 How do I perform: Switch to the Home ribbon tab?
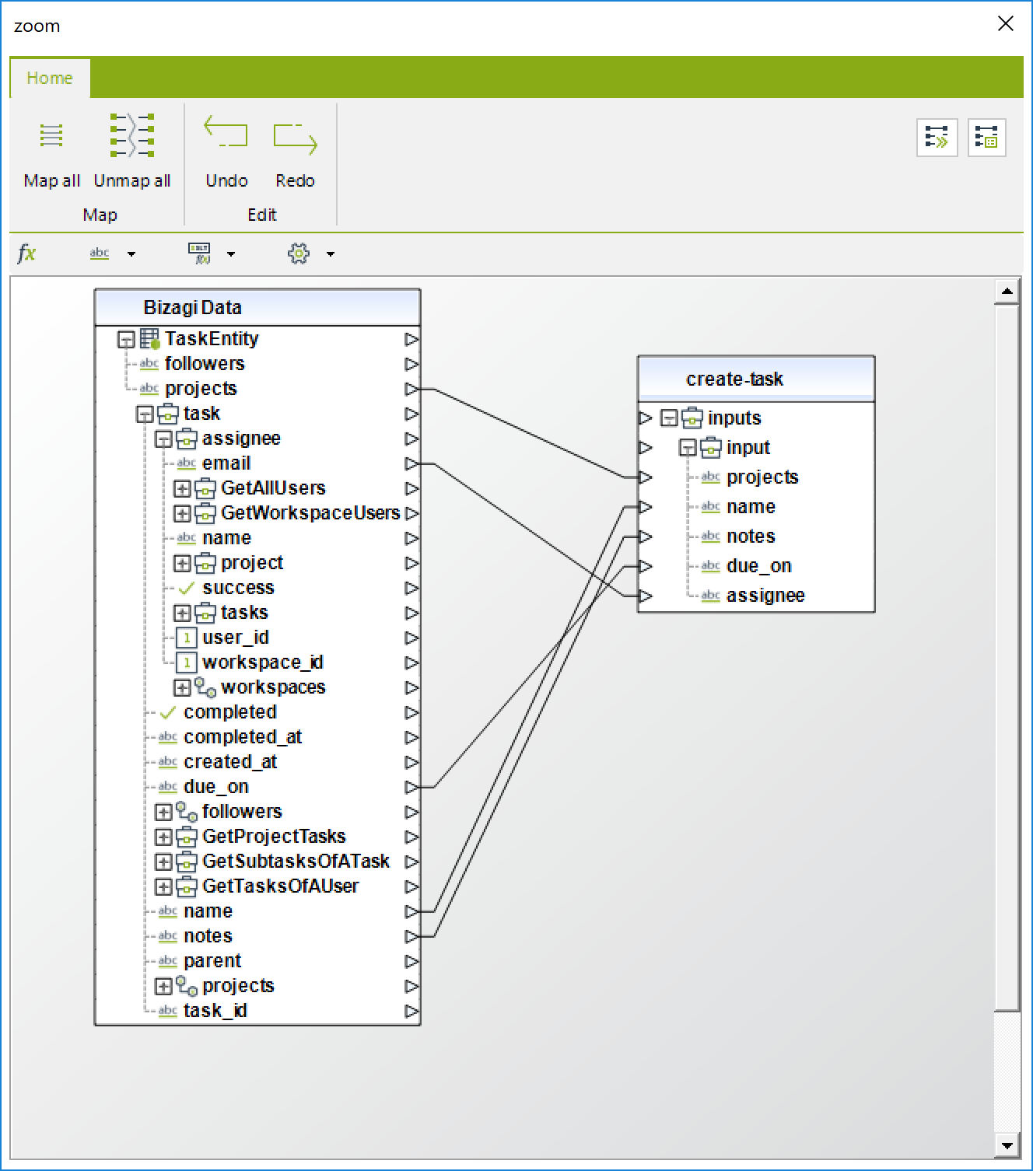click(x=50, y=78)
